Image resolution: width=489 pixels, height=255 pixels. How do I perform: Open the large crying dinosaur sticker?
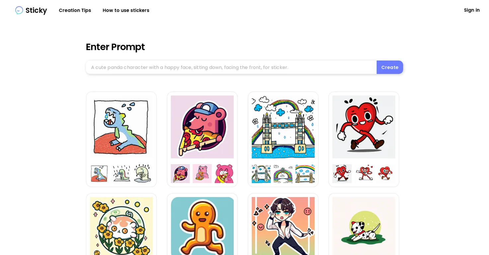click(121, 127)
